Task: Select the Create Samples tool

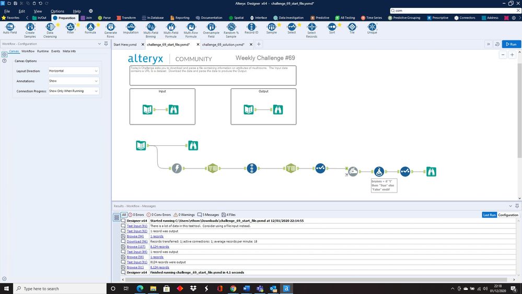Action: tap(30, 30)
